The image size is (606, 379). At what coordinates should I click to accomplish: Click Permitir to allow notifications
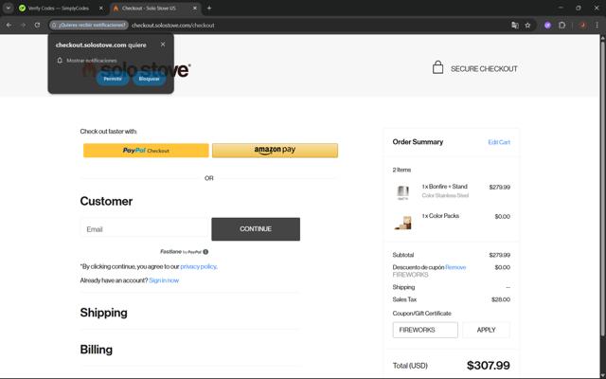[x=113, y=79]
